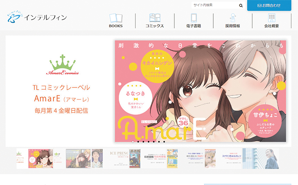Image resolution: width=298 pixels, height=185 pixels.
Task: Select the first white carousel dot
Action: [132, 142]
